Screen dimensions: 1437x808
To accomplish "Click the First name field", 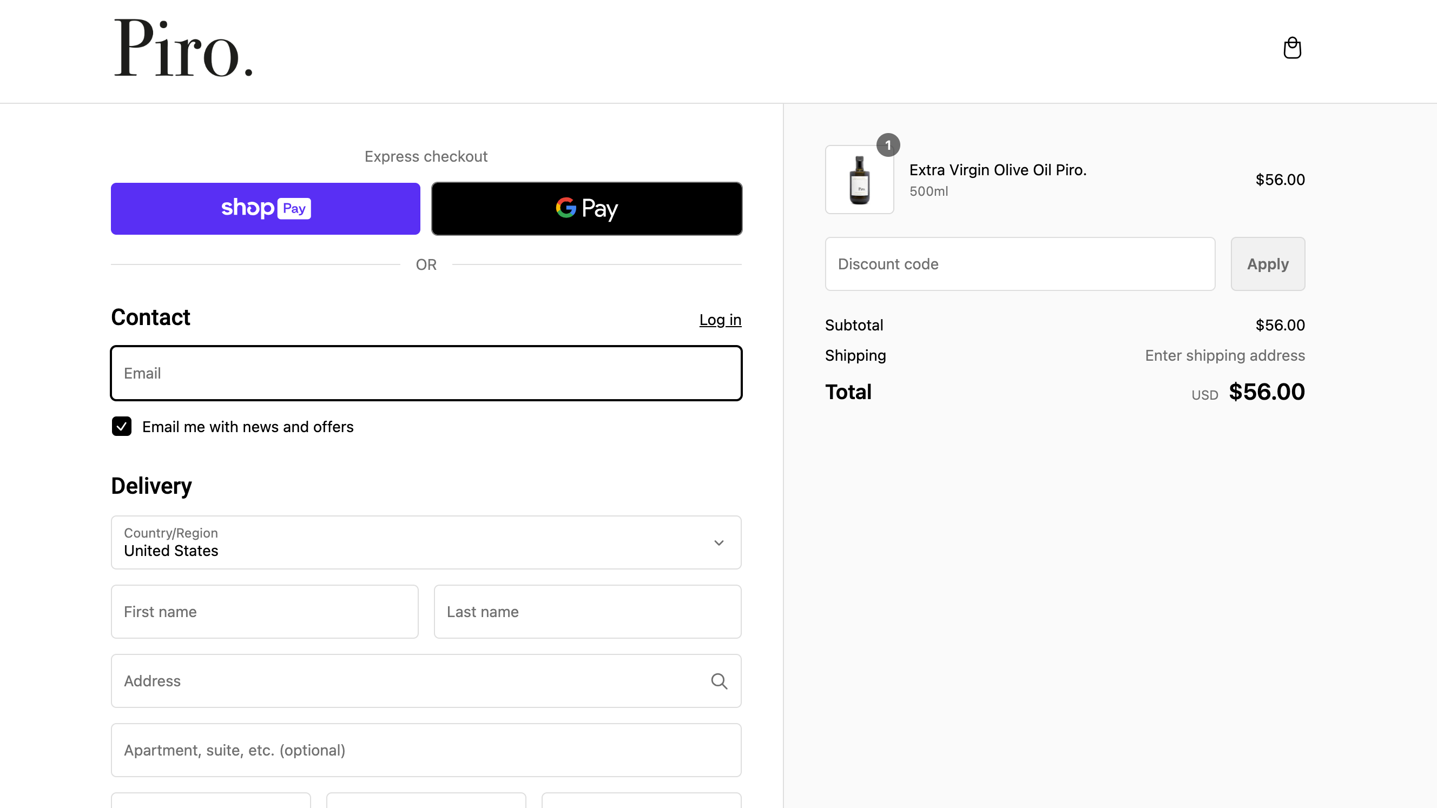I will (x=265, y=612).
